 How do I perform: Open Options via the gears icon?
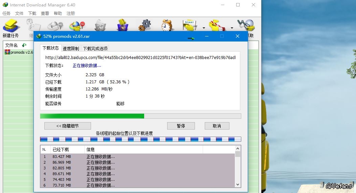click(x=144, y=25)
